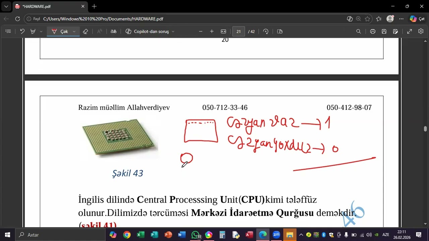
Task: Open Google Chrome from the taskbar
Action: 127,235
